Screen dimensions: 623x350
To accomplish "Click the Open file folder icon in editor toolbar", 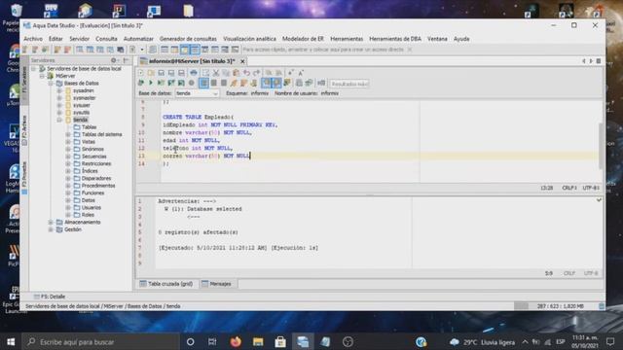I will click(151, 73).
